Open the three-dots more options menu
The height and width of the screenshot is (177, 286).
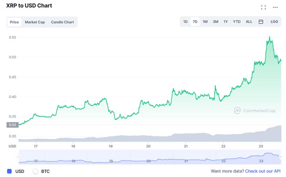pyautogui.click(x=275, y=7)
